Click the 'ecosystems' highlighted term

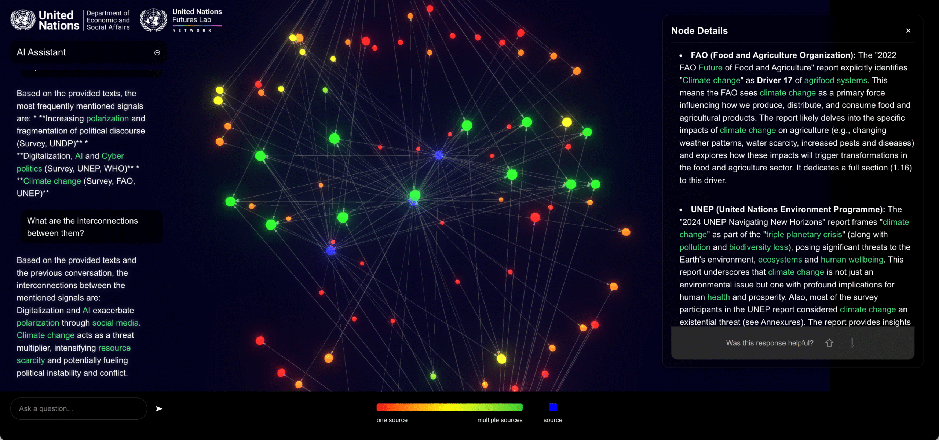(x=780, y=260)
